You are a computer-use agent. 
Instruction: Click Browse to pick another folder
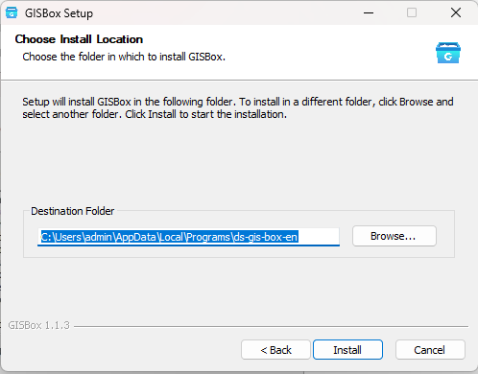tap(394, 236)
